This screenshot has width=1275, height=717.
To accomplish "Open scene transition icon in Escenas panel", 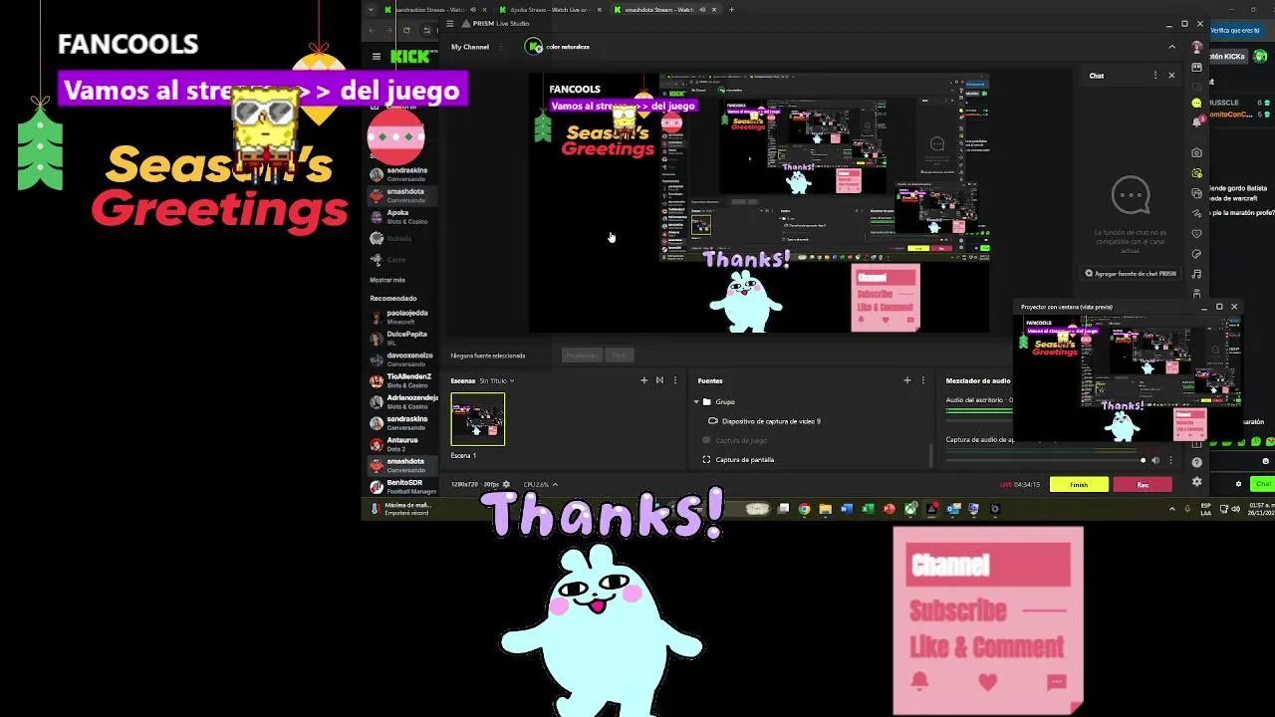I will click(x=659, y=380).
